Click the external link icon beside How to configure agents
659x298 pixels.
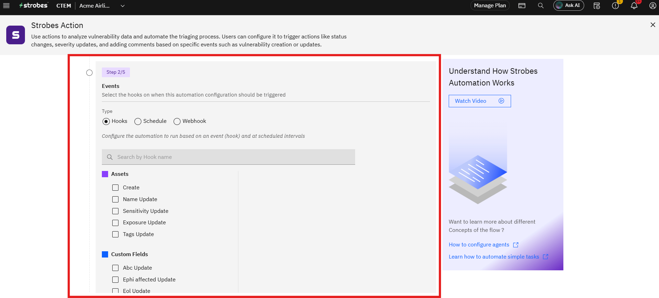(x=516, y=245)
